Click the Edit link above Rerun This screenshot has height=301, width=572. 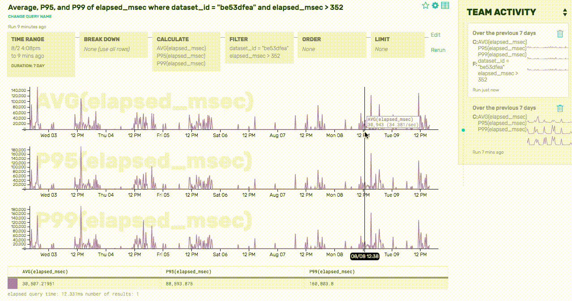pyautogui.click(x=435, y=34)
